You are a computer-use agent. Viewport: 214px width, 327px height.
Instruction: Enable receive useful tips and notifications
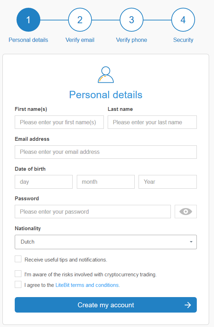tap(18, 259)
